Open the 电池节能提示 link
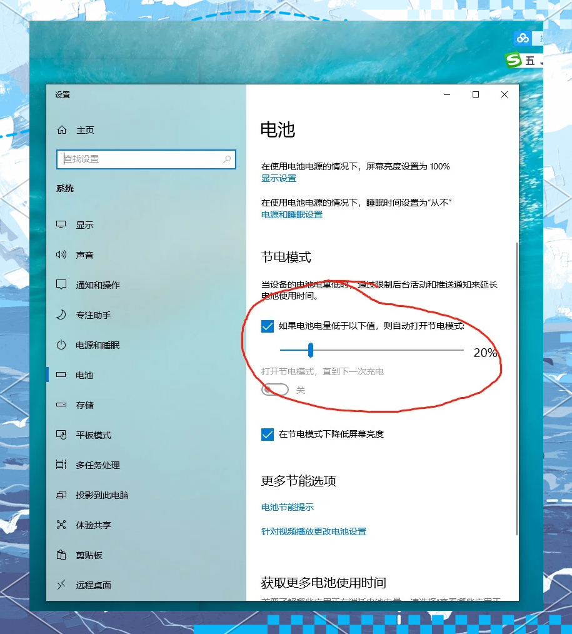 [x=288, y=507]
